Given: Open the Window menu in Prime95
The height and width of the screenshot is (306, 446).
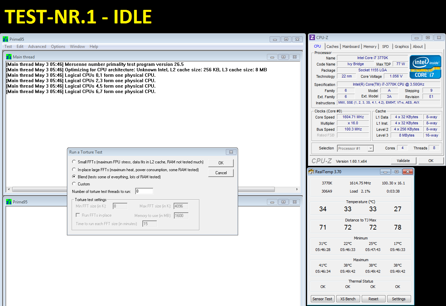Looking at the screenshot, I should (x=77, y=47).
